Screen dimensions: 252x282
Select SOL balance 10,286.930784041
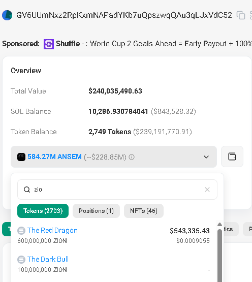[118, 111]
